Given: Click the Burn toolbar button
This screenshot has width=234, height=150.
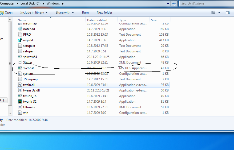Looking at the screenshot, I should 85,12.
